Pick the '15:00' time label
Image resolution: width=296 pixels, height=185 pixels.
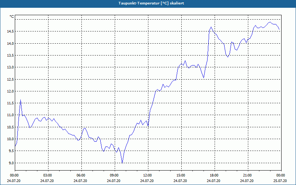[180, 175]
